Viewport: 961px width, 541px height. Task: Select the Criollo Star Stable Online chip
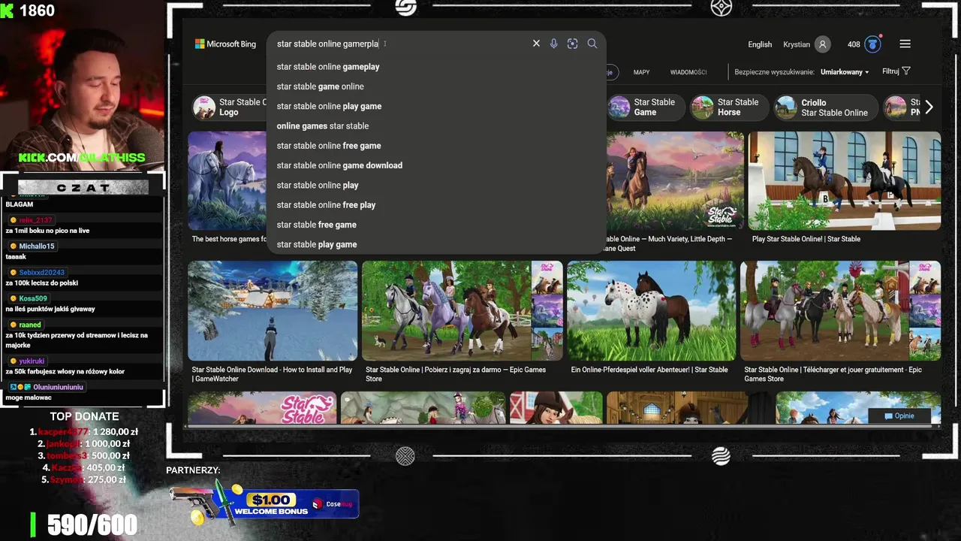pos(826,107)
